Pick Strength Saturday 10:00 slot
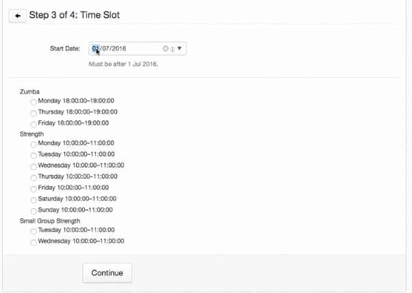412x293 pixels. 34,199
